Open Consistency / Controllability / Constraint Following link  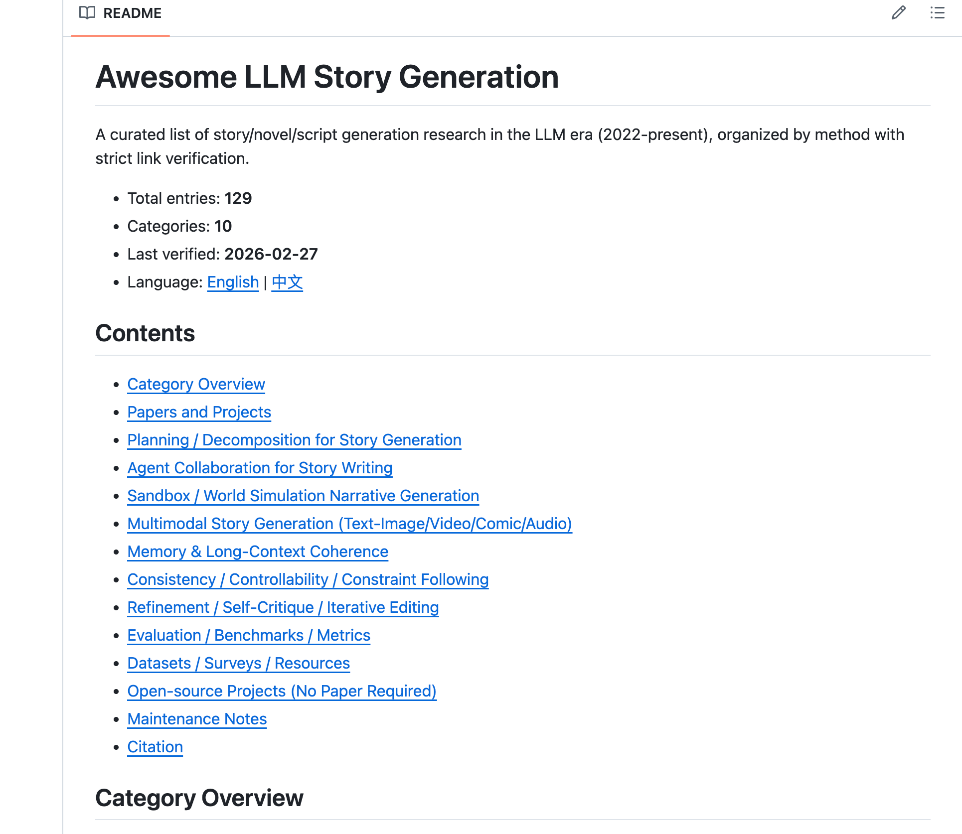tap(308, 579)
